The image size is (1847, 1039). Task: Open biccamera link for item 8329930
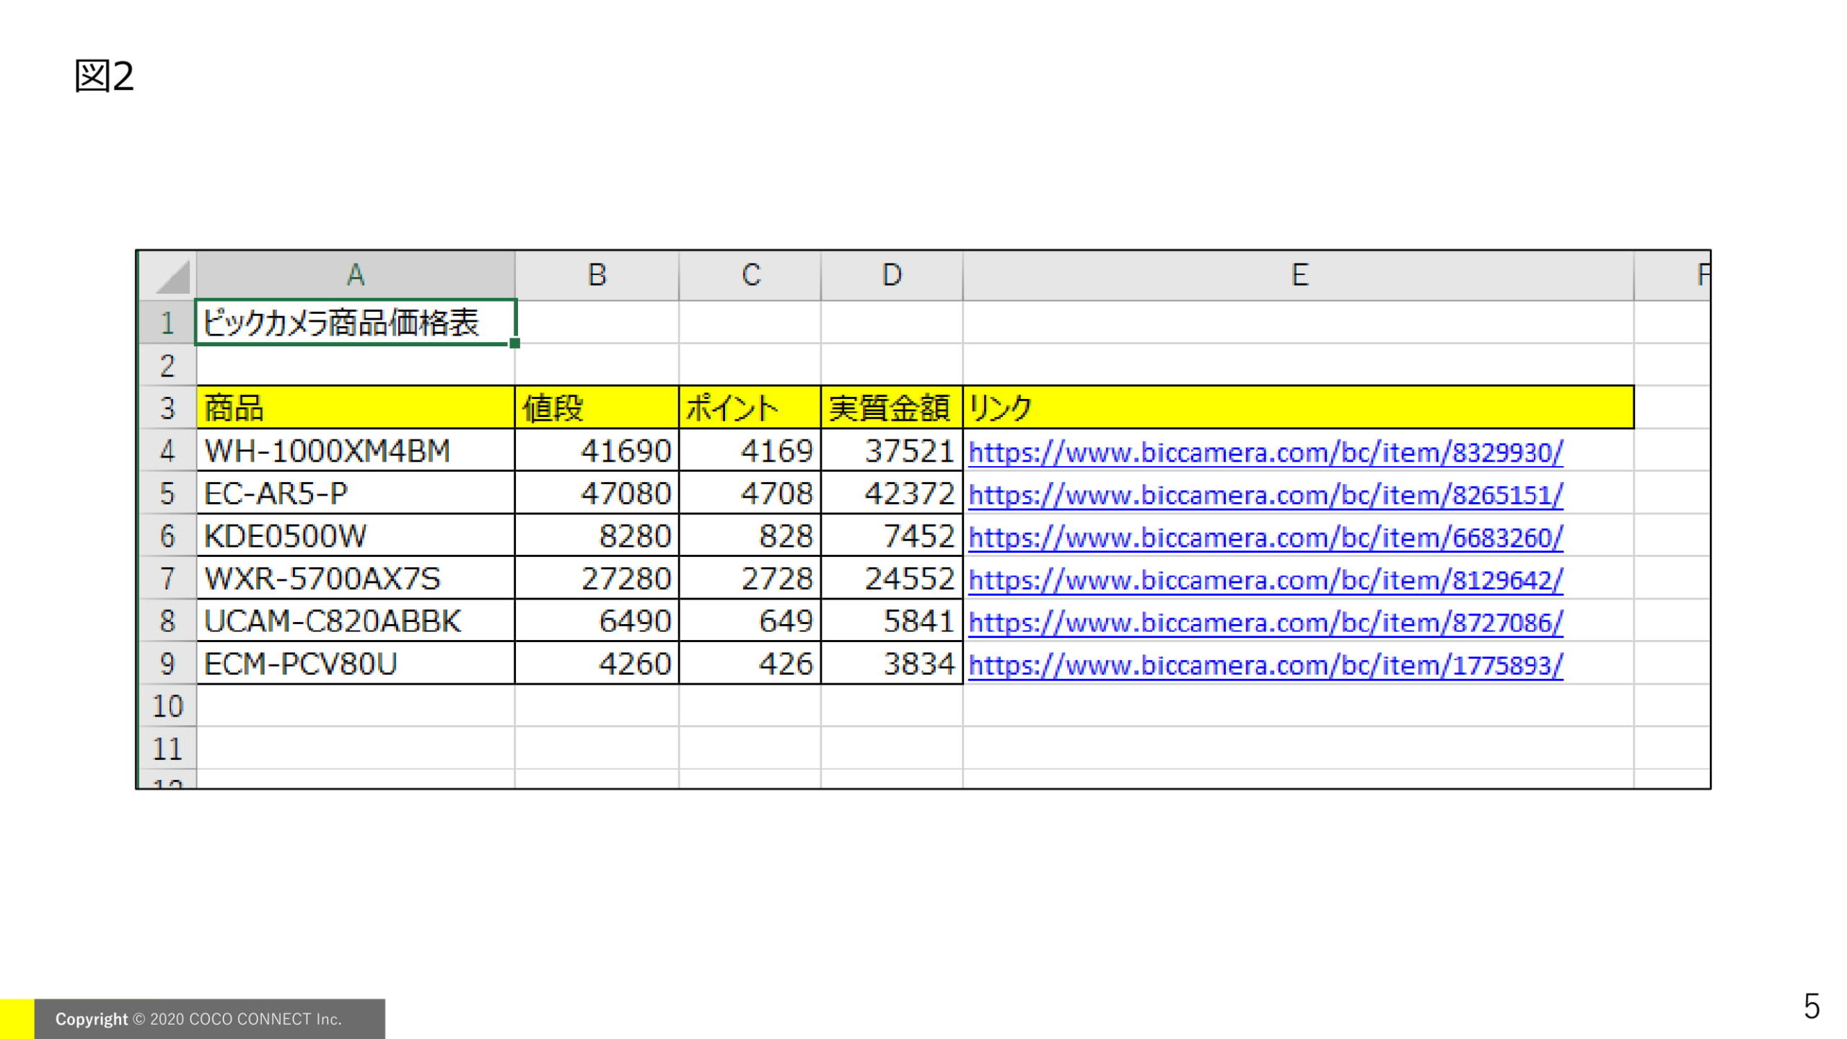click(1265, 452)
